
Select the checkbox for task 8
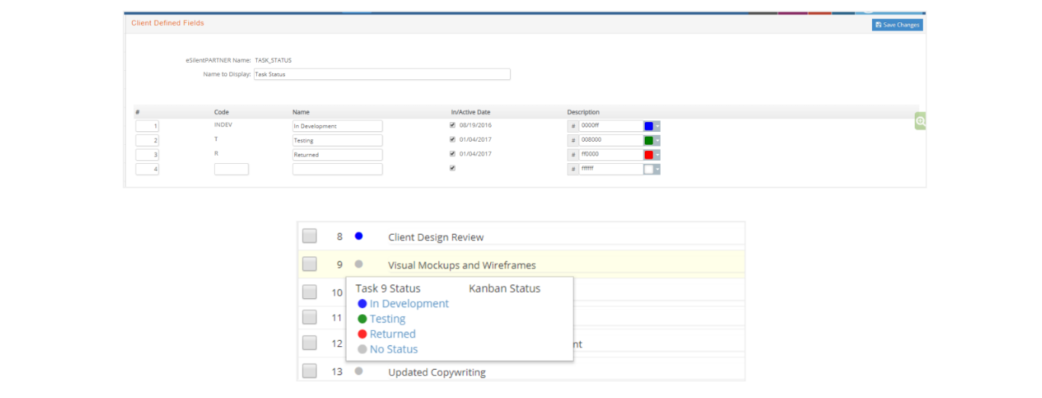click(309, 236)
